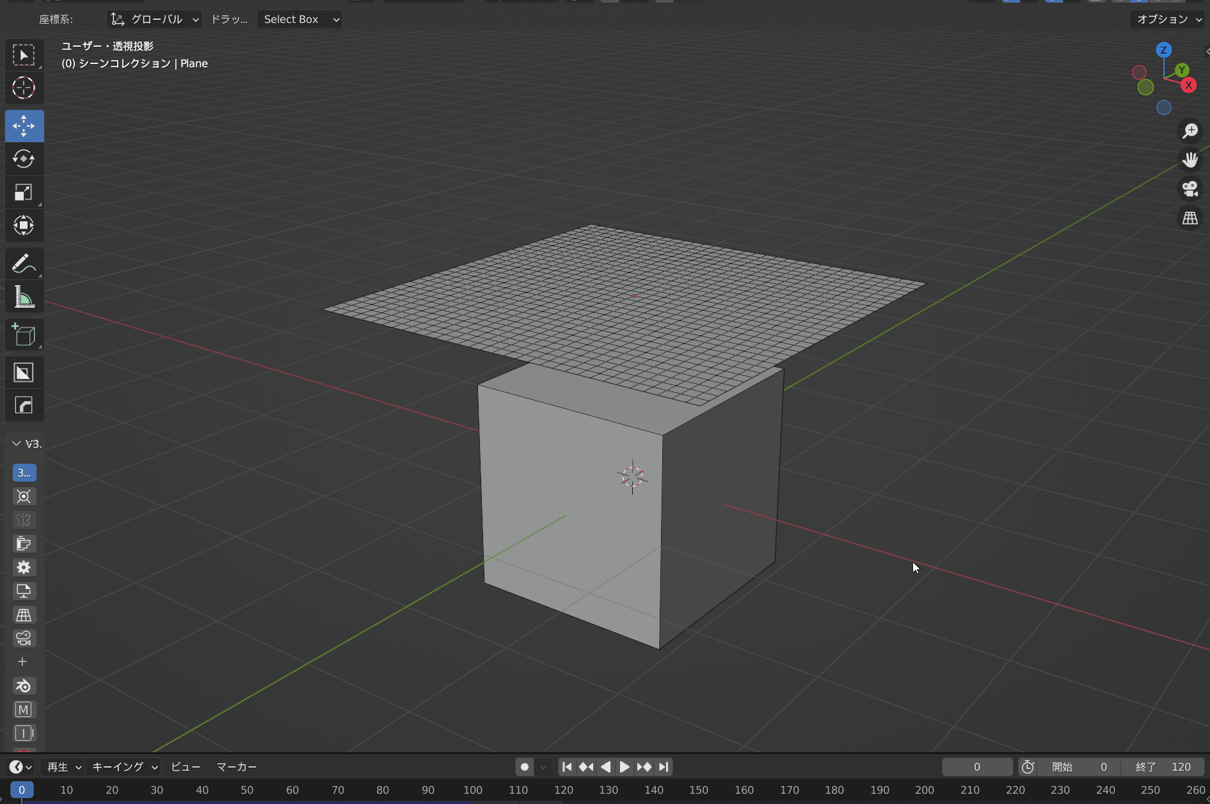1210x804 pixels.
Task: Play animation in reverse
Action: pos(605,767)
